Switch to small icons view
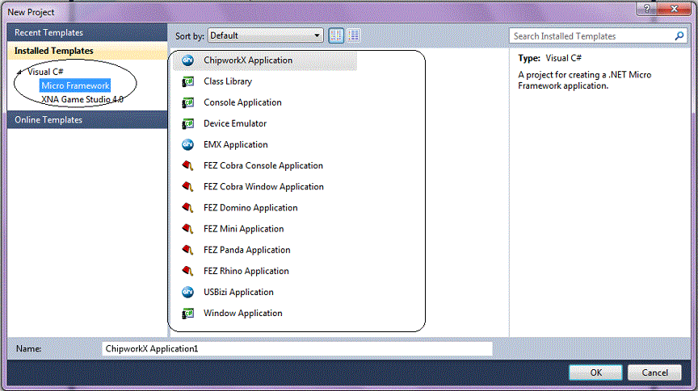Screen dimensions: 698x391 336,35
